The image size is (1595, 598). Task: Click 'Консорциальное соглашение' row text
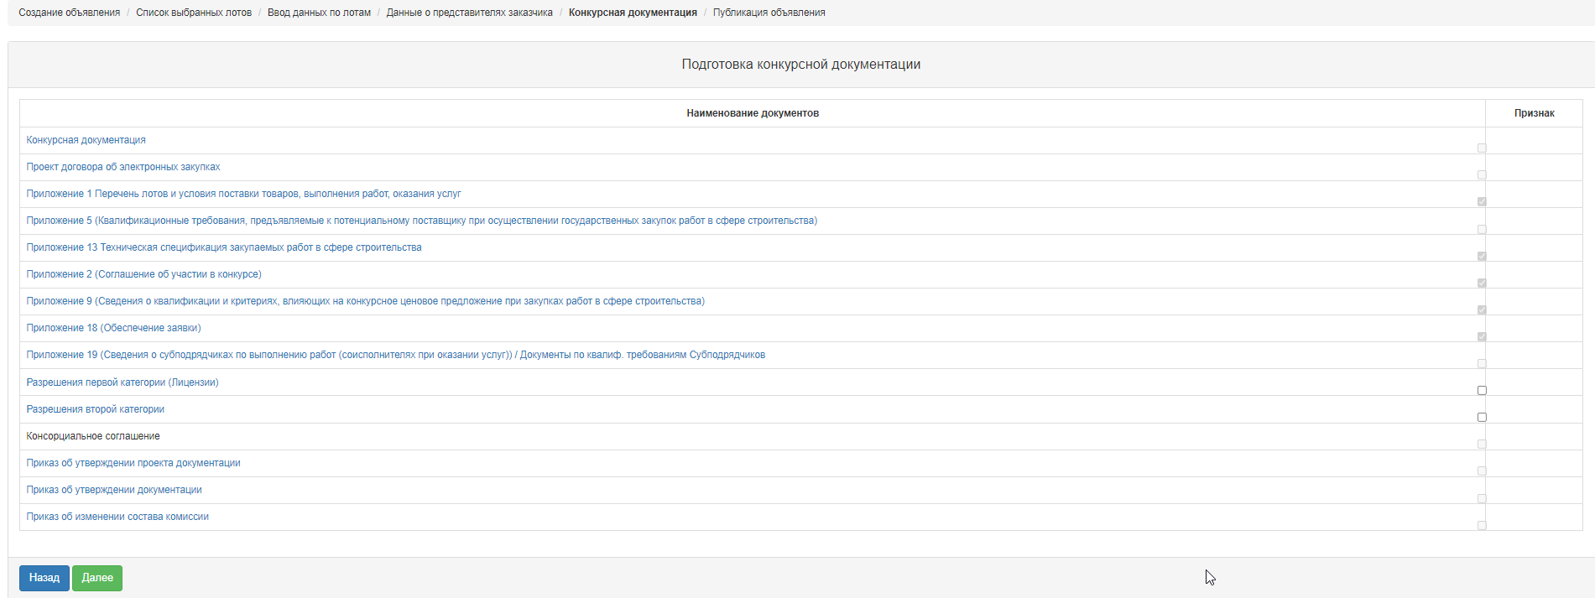(93, 436)
